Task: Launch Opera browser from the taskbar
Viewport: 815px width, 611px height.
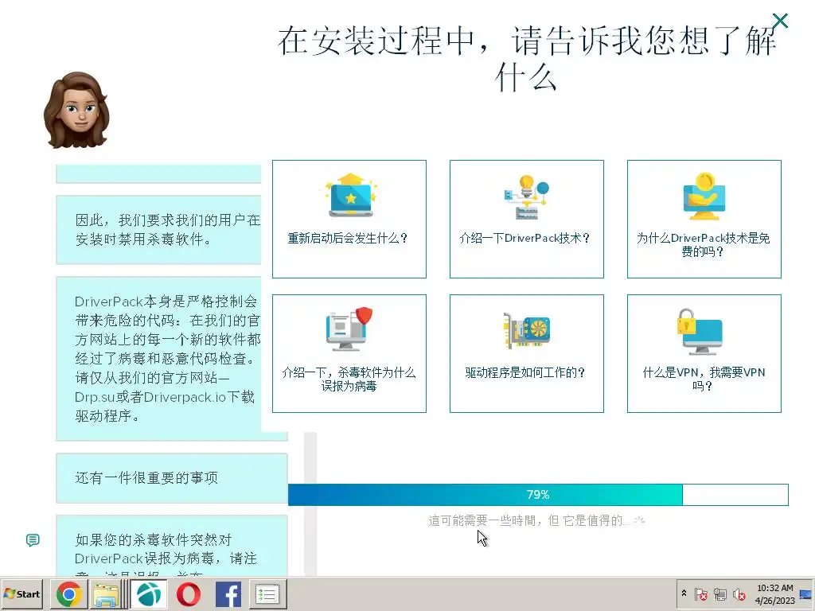Action: [188, 594]
